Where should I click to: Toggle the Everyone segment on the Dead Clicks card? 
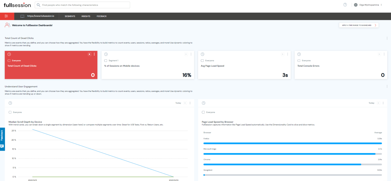pos(9,60)
